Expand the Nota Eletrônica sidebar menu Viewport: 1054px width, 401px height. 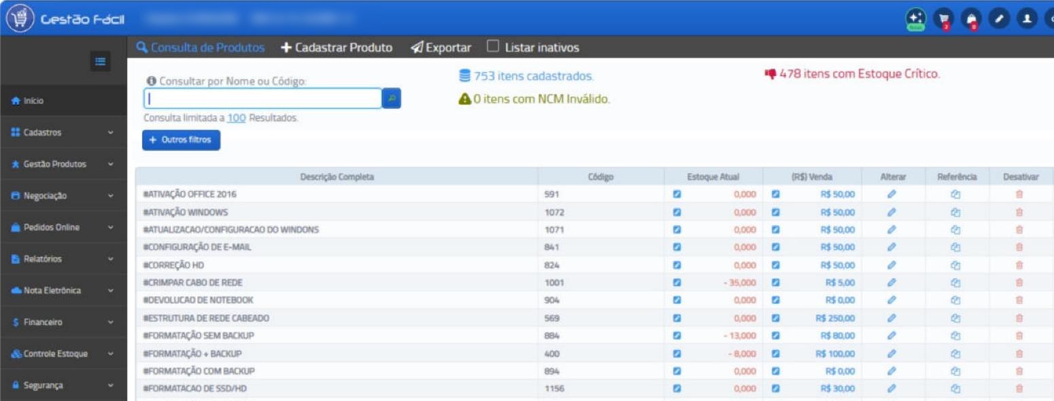tap(63, 290)
